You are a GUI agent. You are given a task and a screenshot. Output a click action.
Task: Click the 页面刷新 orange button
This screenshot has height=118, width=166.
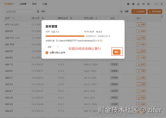(139, 12)
